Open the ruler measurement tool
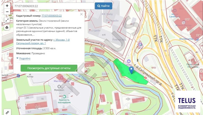 [7, 112]
